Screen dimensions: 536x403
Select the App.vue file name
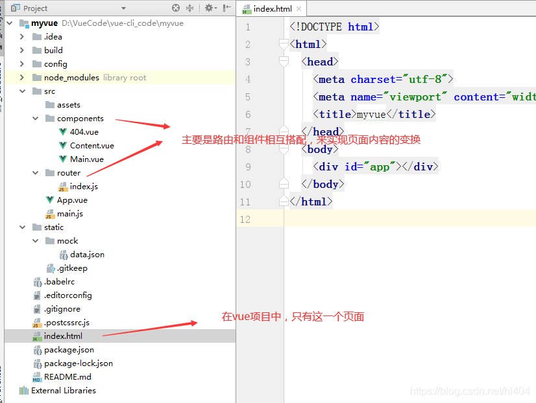pos(72,200)
